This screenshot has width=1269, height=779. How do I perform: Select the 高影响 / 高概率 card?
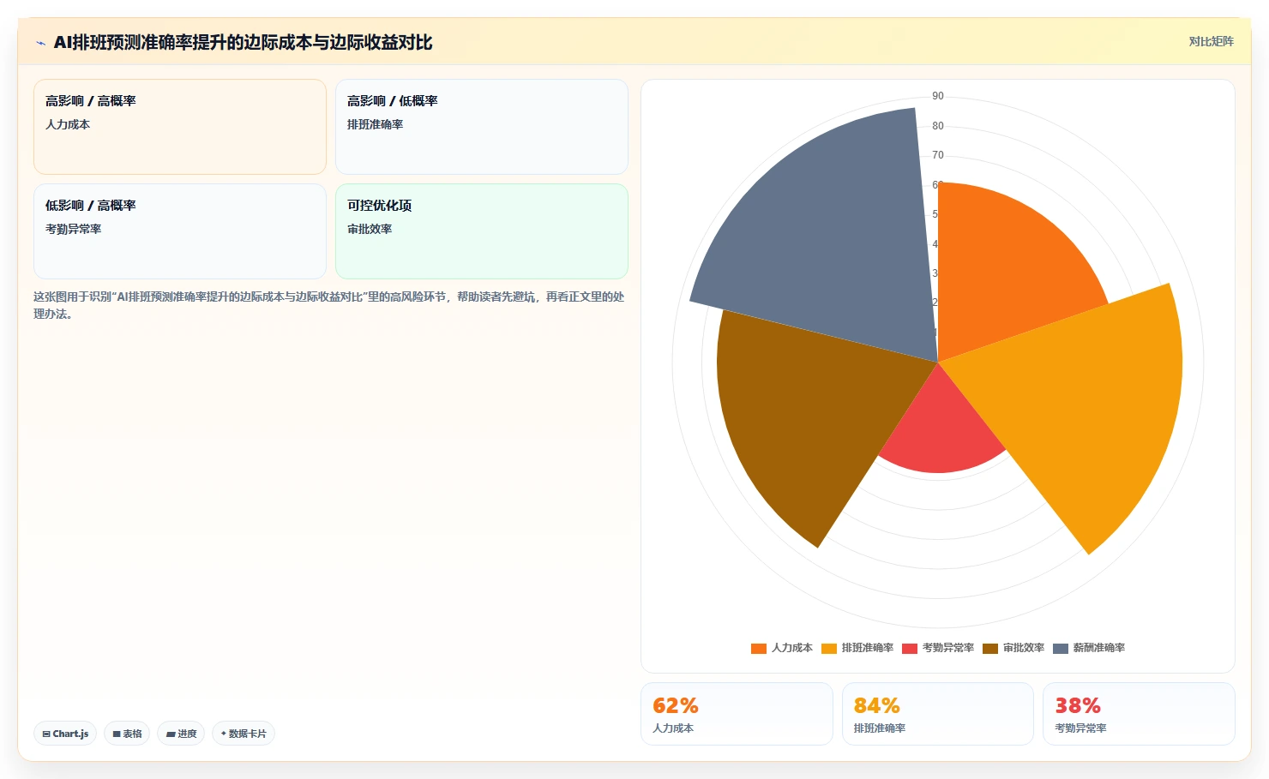[x=180, y=127]
